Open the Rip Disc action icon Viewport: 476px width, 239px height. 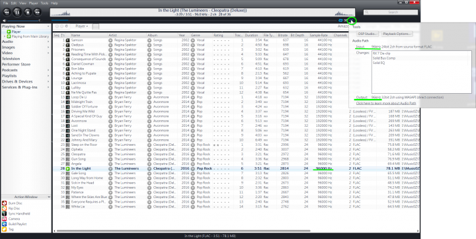click(x=4, y=209)
